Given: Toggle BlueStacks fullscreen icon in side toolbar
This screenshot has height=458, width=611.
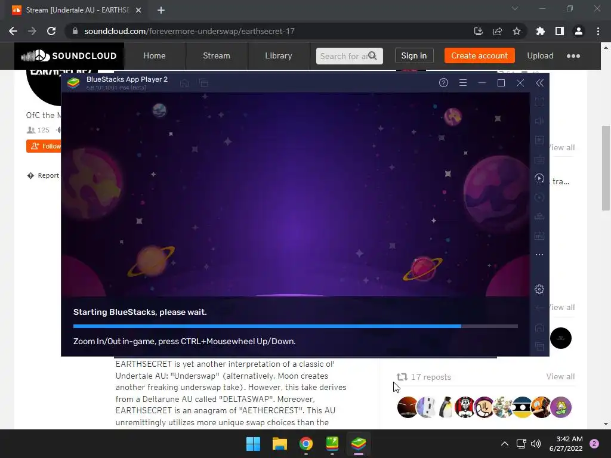Looking at the screenshot, I should [539, 102].
